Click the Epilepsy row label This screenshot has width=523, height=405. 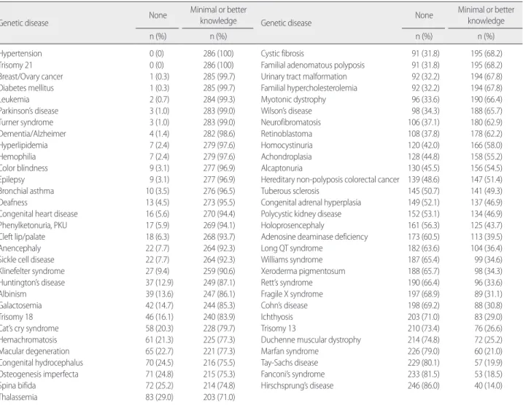tap(12, 179)
